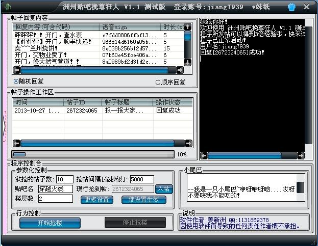Click left arrow of reply list horizontal scrollbar

17,70
